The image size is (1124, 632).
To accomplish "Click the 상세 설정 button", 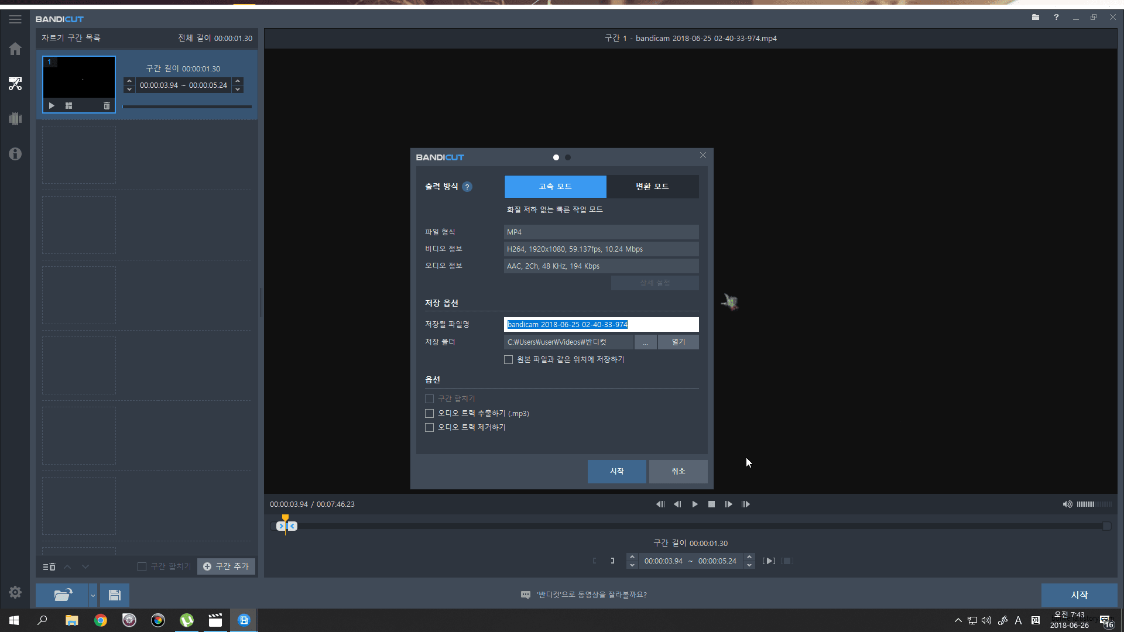I will click(x=654, y=283).
